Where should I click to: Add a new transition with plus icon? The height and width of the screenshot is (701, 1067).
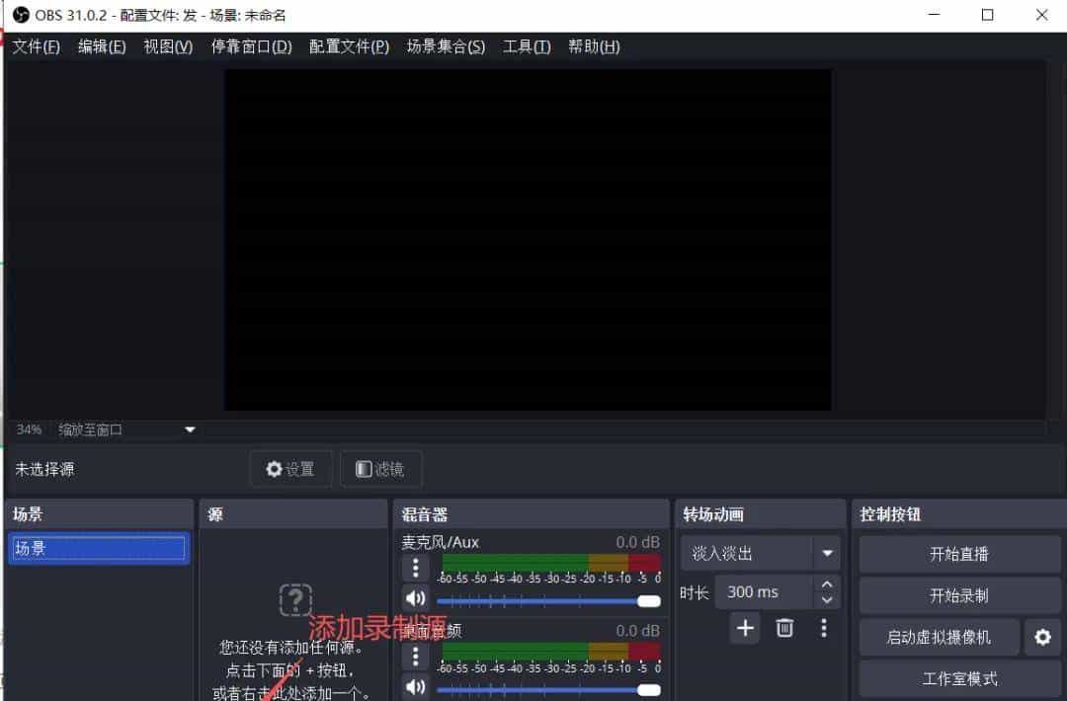click(745, 628)
